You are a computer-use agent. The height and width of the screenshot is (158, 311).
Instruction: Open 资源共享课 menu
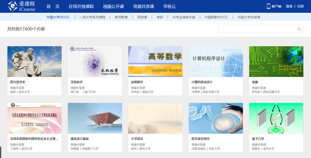143,6
